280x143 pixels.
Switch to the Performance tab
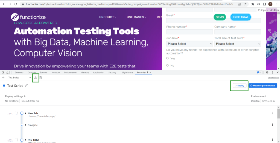[70, 72]
